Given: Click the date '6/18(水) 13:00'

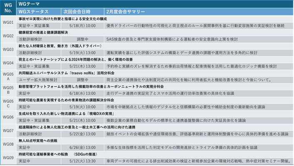Looking at the screenshot, I should pos(82,94).
